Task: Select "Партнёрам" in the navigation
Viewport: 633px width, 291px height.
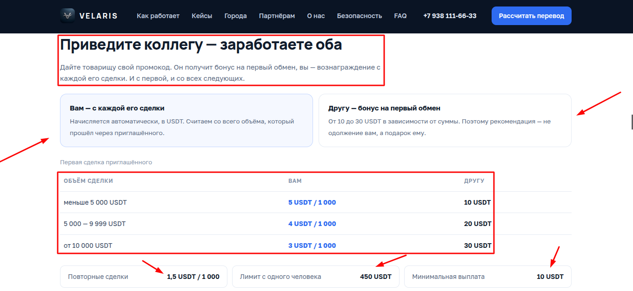Action: point(277,16)
